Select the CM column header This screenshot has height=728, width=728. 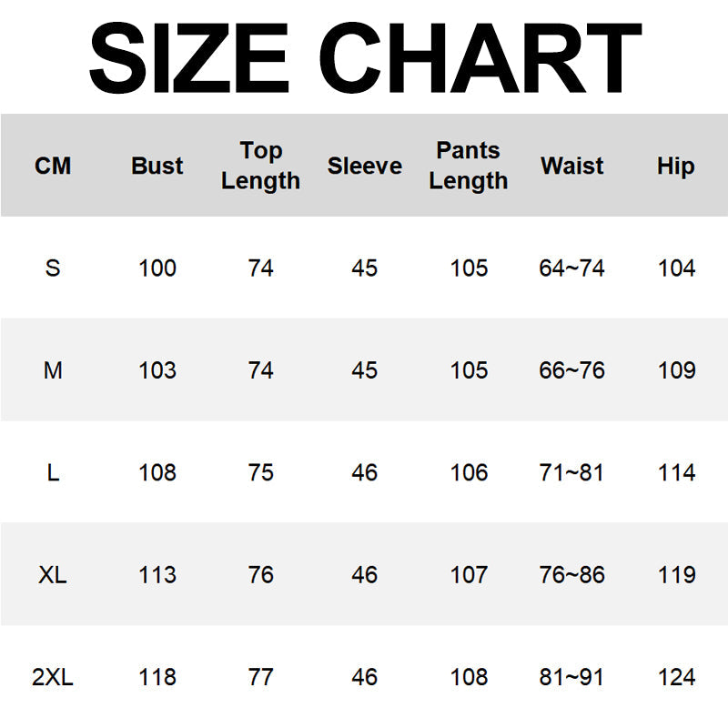click(x=53, y=167)
